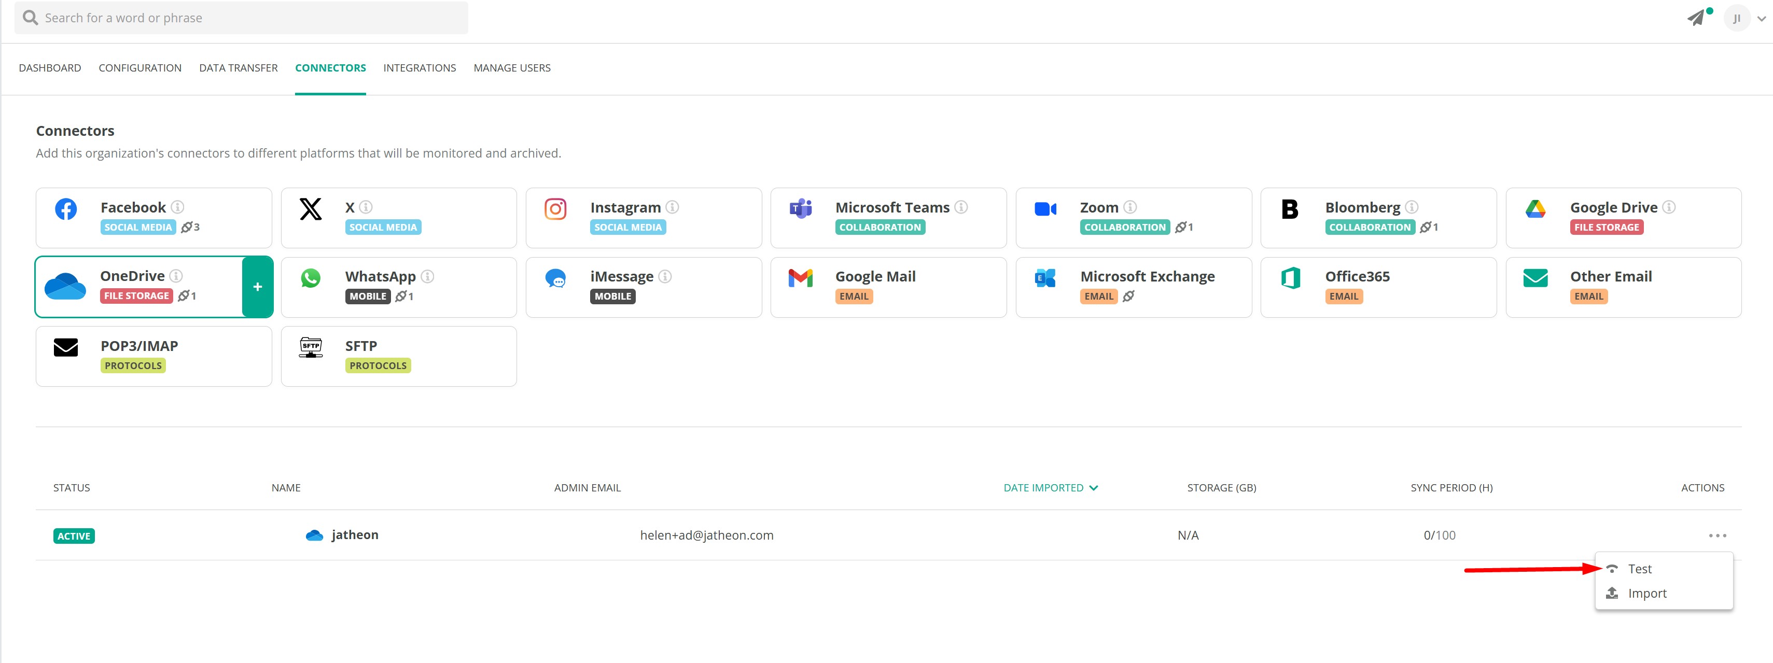This screenshot has width=1773, height=663.
Task: Click the search magnifier icon
Action: coord(30,18)
